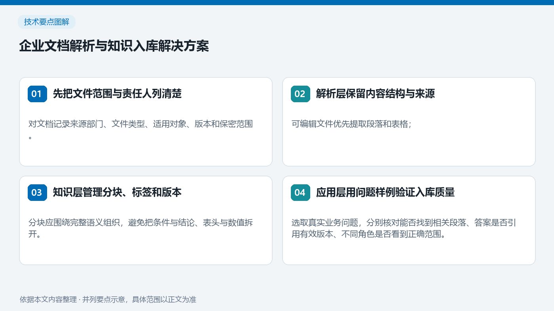Click the 03 number badge
554x311 pixels.
point(37,193)
